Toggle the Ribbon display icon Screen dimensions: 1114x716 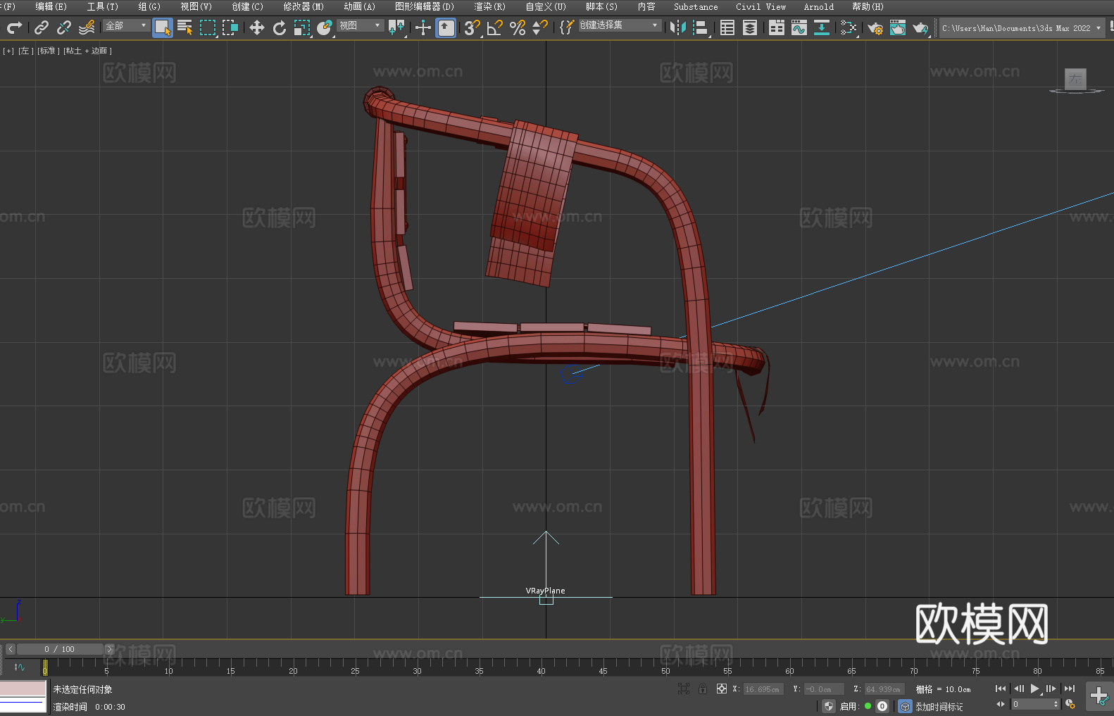(777, 27)
